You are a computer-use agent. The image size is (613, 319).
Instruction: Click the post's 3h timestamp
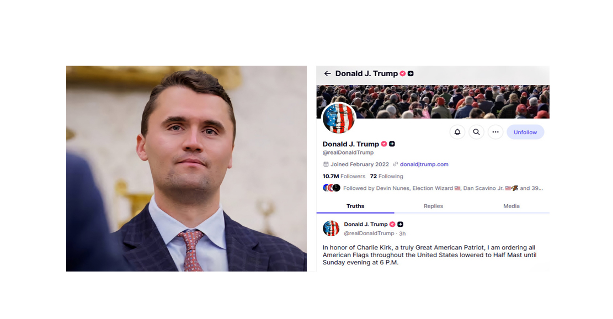(402, 233)
